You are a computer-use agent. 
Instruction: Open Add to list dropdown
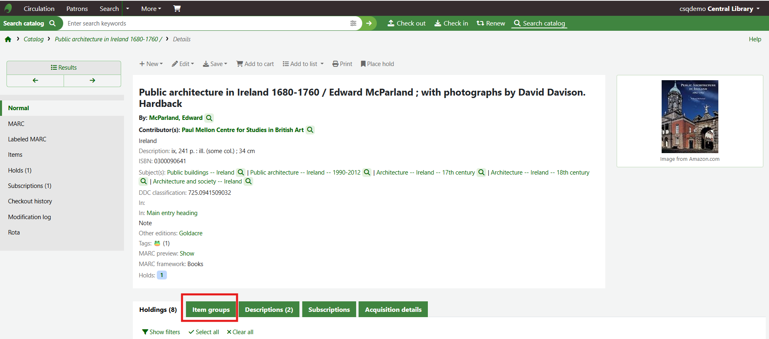(303, 64)
